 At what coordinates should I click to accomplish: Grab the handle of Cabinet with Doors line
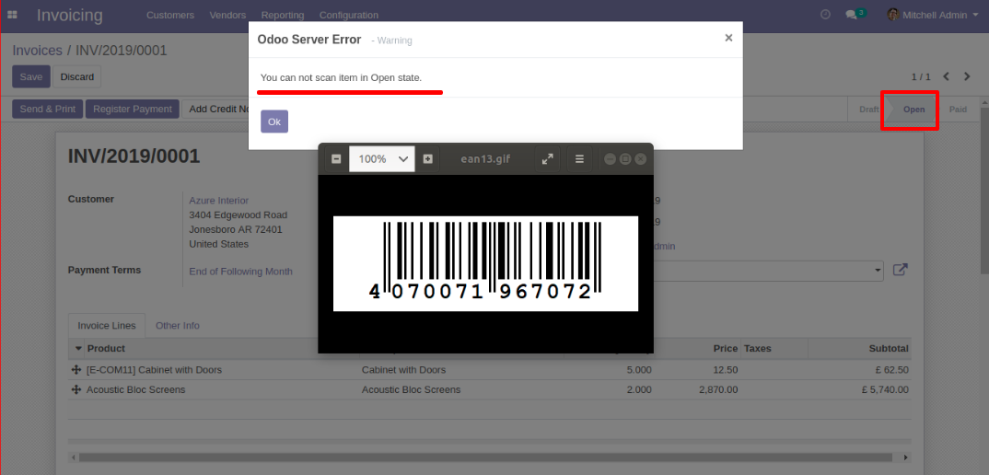click(77, 370)
